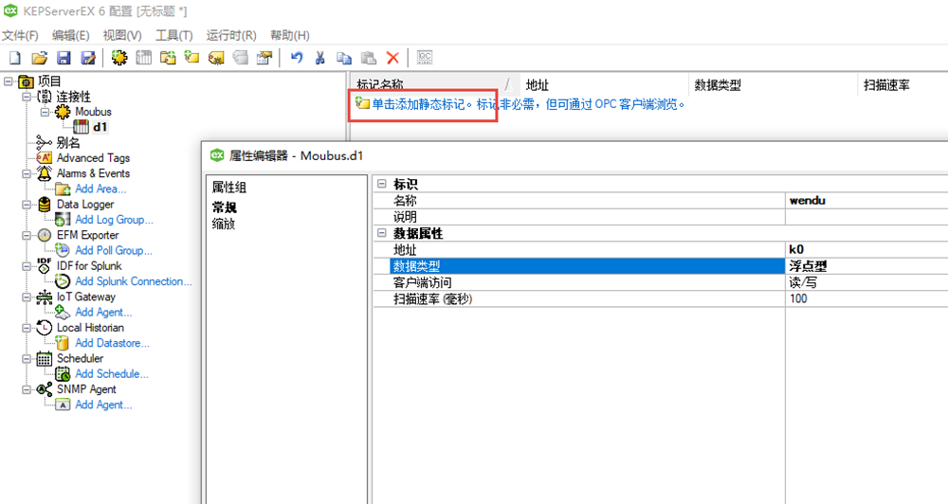Create a new project with the toolbar icon

tap(15, 58)
